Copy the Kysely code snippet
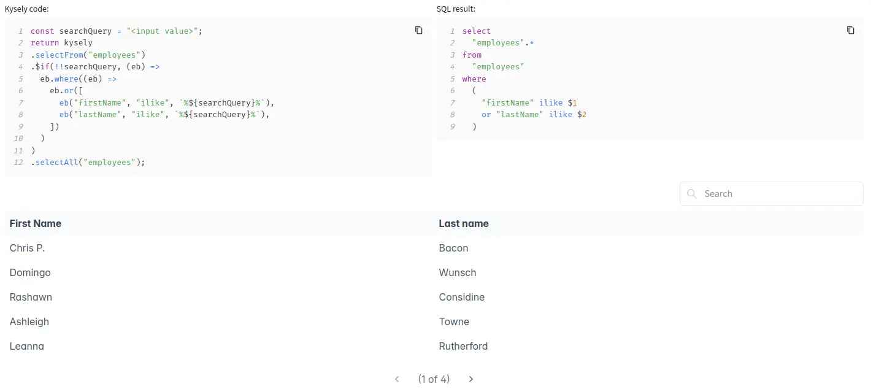The image size is (871, 392). coord(419,30)
